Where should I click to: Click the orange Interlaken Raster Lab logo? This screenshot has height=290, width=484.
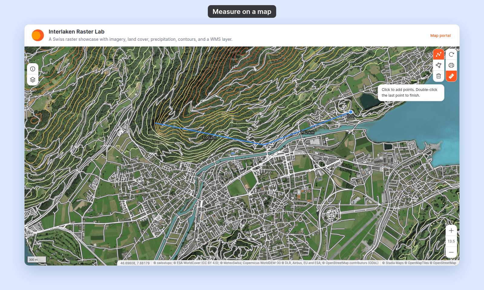point(38,35)
